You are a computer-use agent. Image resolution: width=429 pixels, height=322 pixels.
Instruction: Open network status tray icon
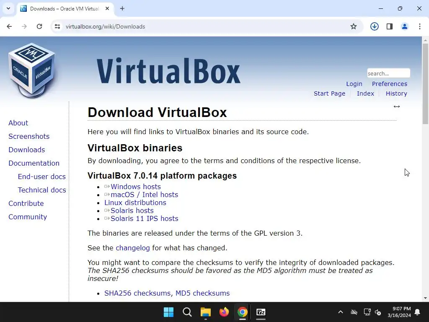[x=367, y=312]
